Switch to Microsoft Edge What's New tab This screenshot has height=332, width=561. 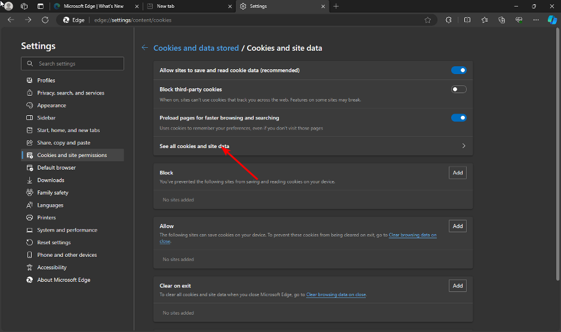pyautogui.click(x=96, y=6)
